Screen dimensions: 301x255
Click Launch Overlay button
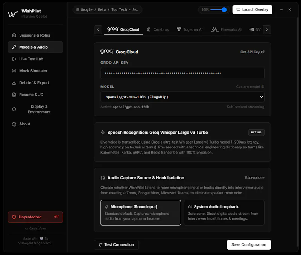click(252, 10)
